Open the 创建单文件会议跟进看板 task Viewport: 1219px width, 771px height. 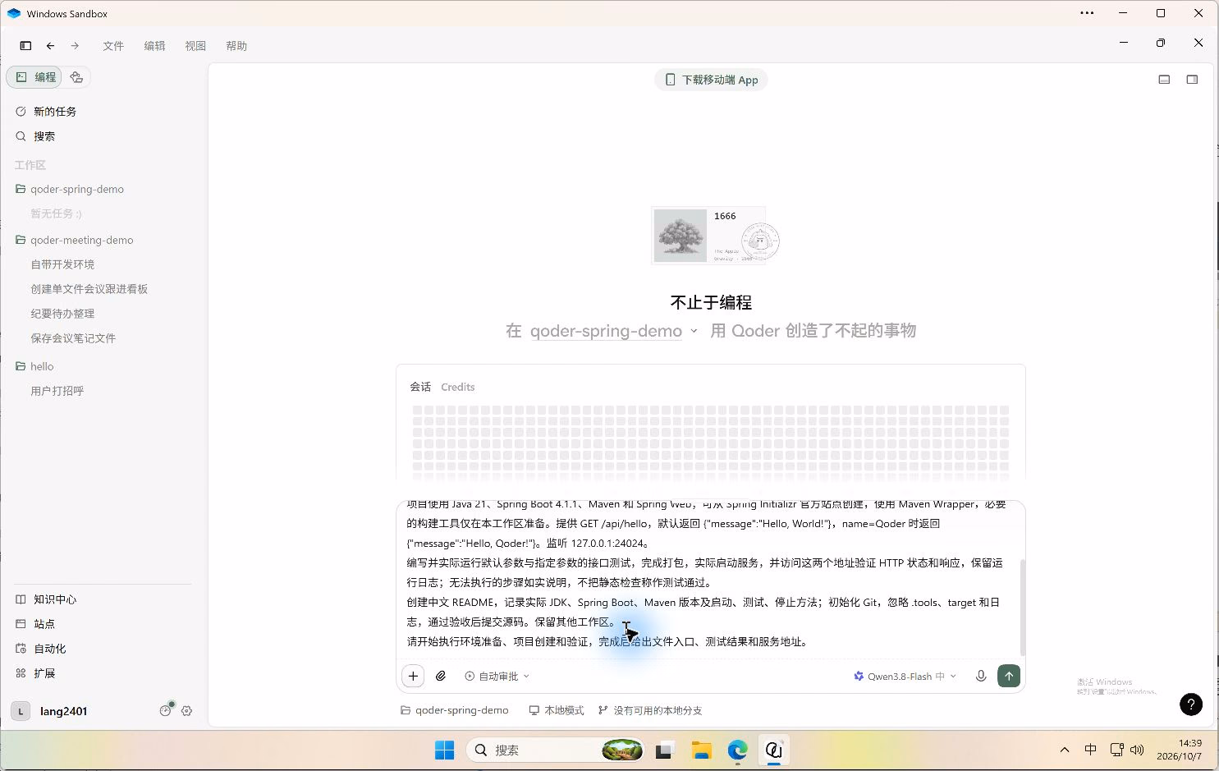click(x=89, y=289)
